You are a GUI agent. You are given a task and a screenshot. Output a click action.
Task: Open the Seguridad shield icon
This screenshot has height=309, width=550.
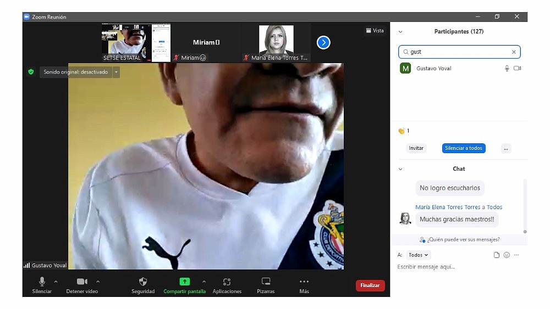pos(143,282)
